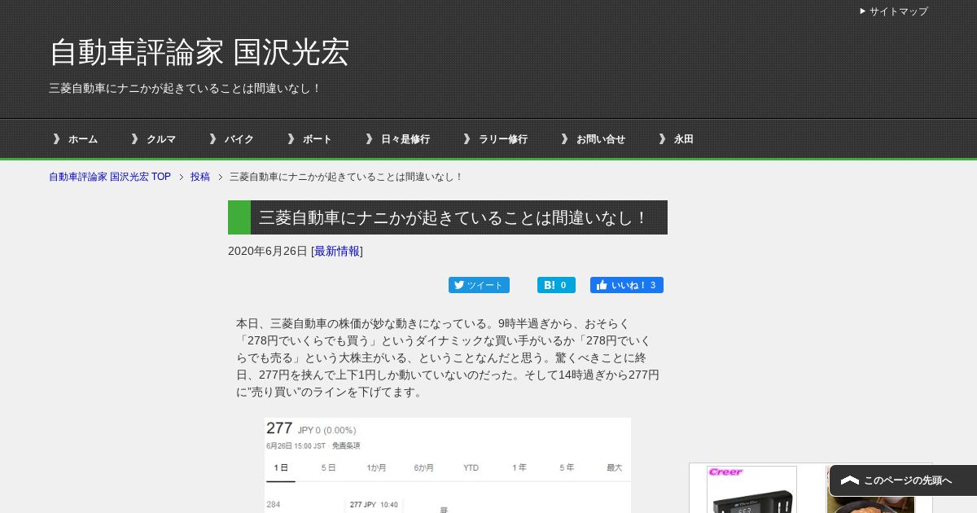This screenshot has height=513, width=977.
Task: Click the このページの先頭へ button
Action: point(903,480)
